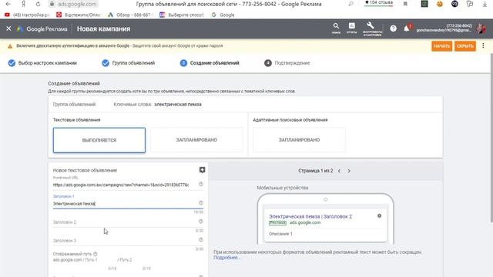Click the green extension icon in the browser toolbar
This screenshot has width=493, height=277.
(x=424, y=4)
